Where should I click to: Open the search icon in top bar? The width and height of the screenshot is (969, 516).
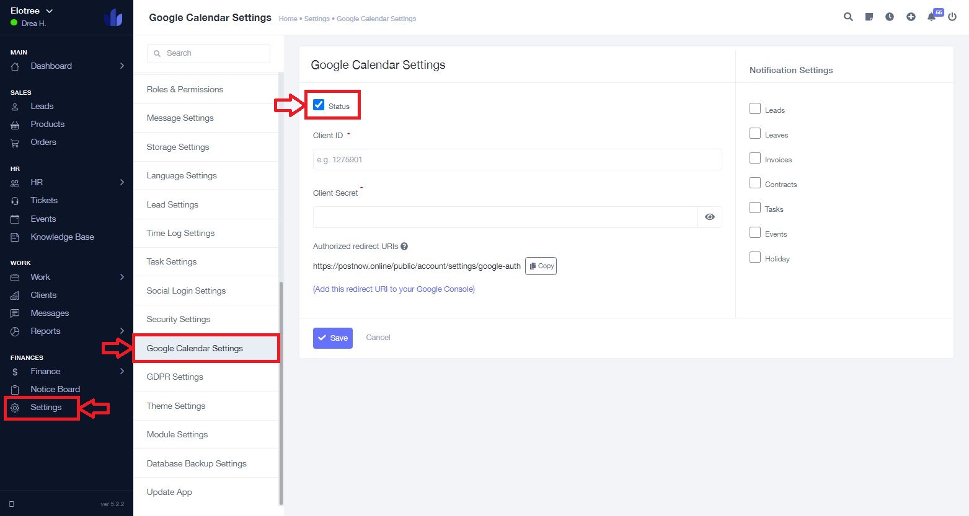click(x=848, y=17)
